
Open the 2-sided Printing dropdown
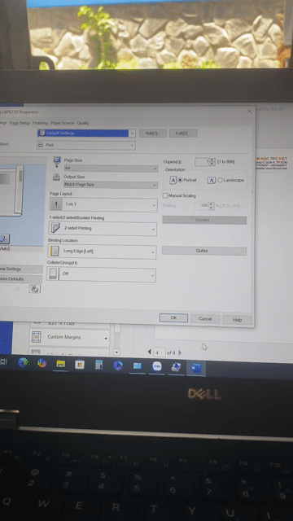click(103, 229)
